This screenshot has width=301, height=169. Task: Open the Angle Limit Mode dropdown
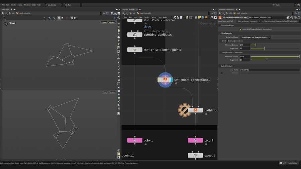click(256, 37)
